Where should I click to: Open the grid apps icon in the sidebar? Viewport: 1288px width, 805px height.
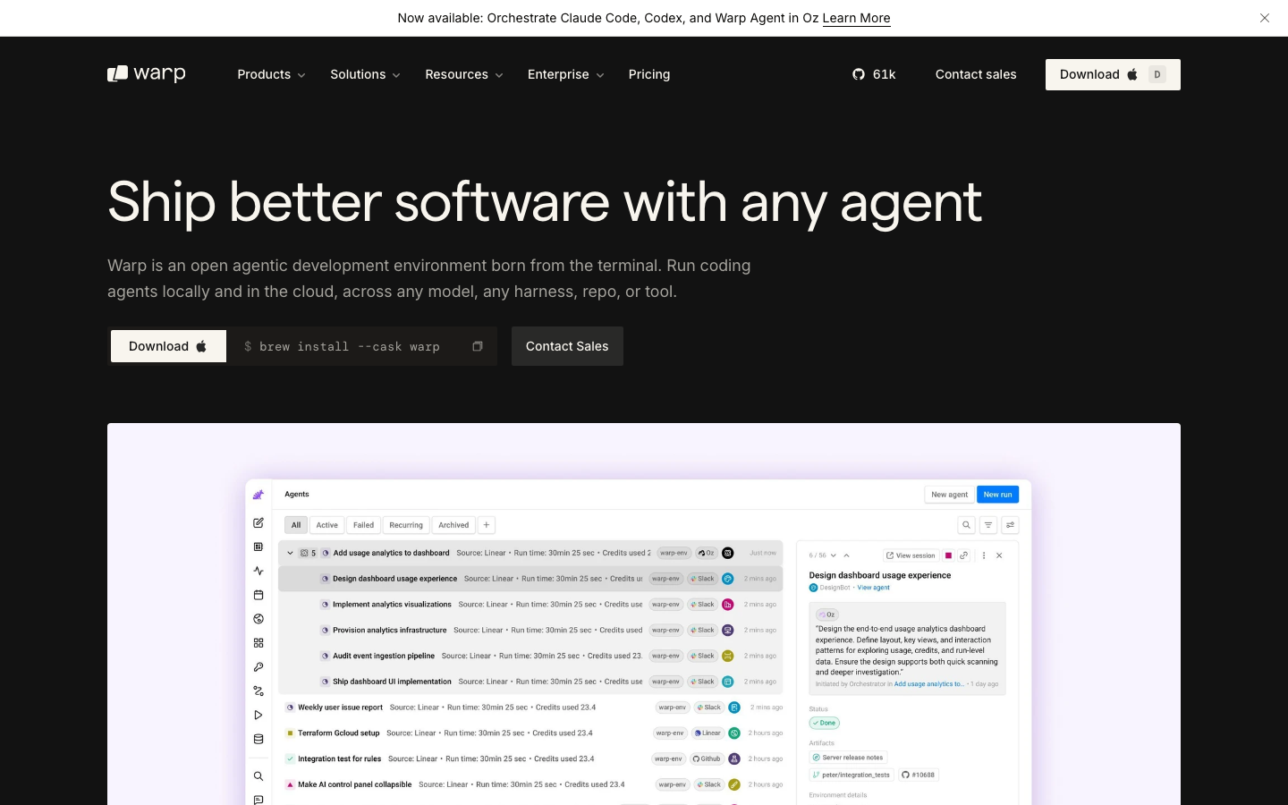pyautogui.click(x=258, y=643)
